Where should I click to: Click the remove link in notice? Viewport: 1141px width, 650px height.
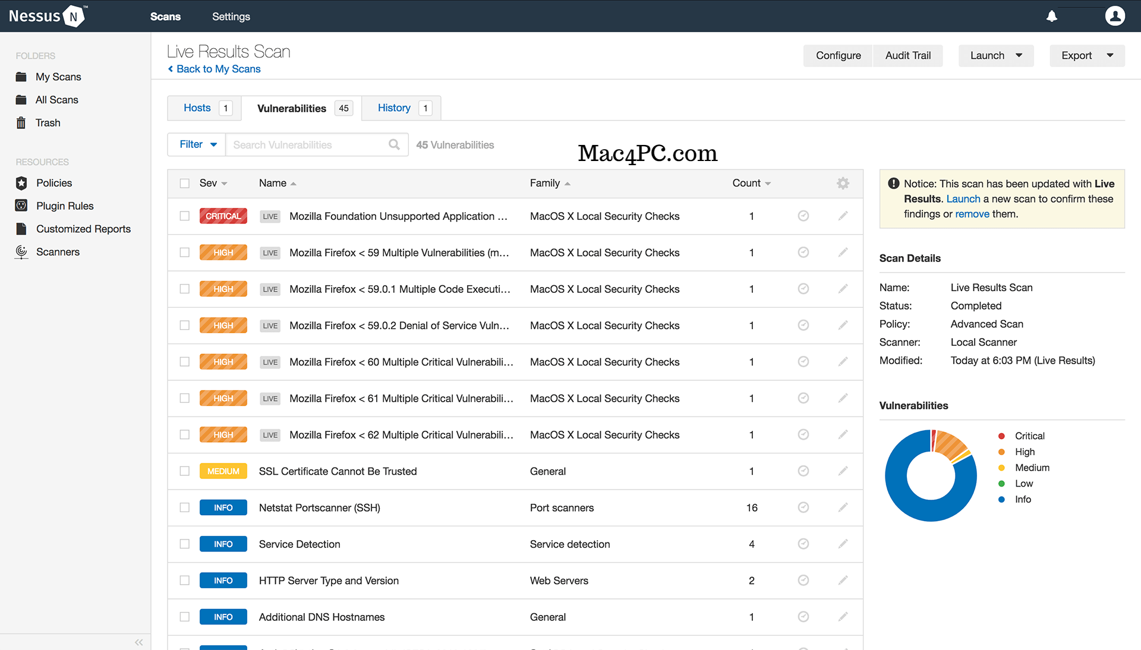point(972,214)
